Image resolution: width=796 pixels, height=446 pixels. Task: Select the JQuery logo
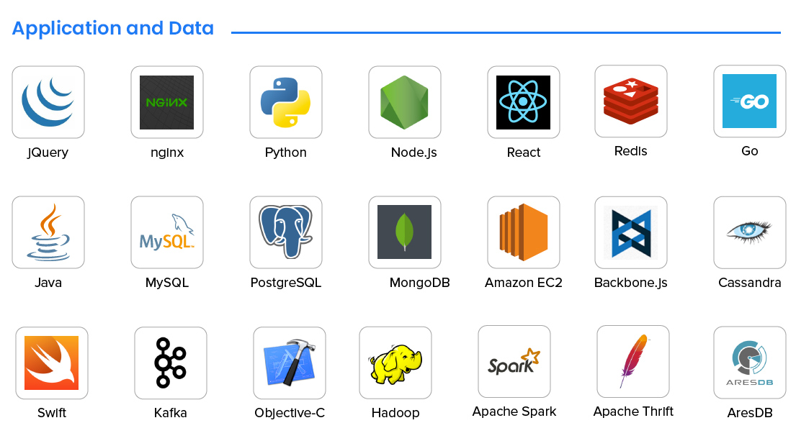[x=48, y=101]
